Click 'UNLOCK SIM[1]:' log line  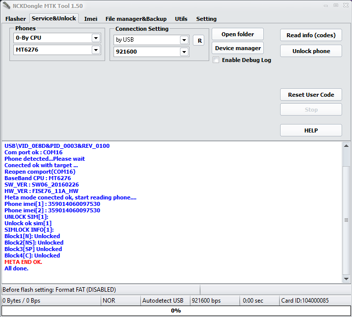pos(26,217)
